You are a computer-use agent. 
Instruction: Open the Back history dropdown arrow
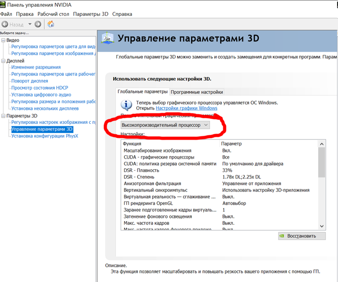tap(30, 24)
